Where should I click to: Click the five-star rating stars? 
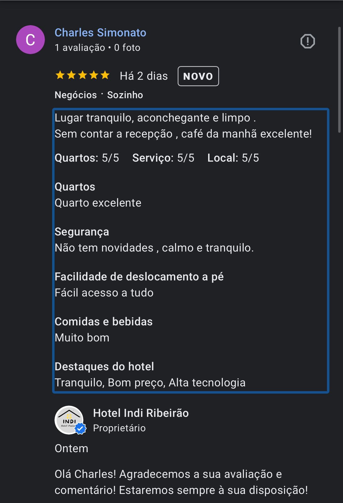tap(82, 75)
